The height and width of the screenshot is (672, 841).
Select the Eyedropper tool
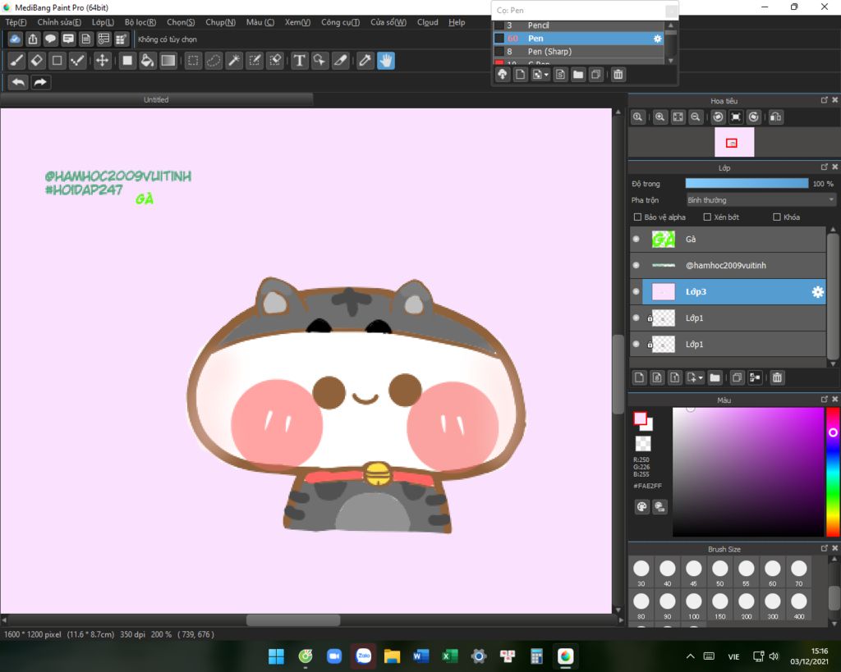pyautogui.click(x=365, y=61)
